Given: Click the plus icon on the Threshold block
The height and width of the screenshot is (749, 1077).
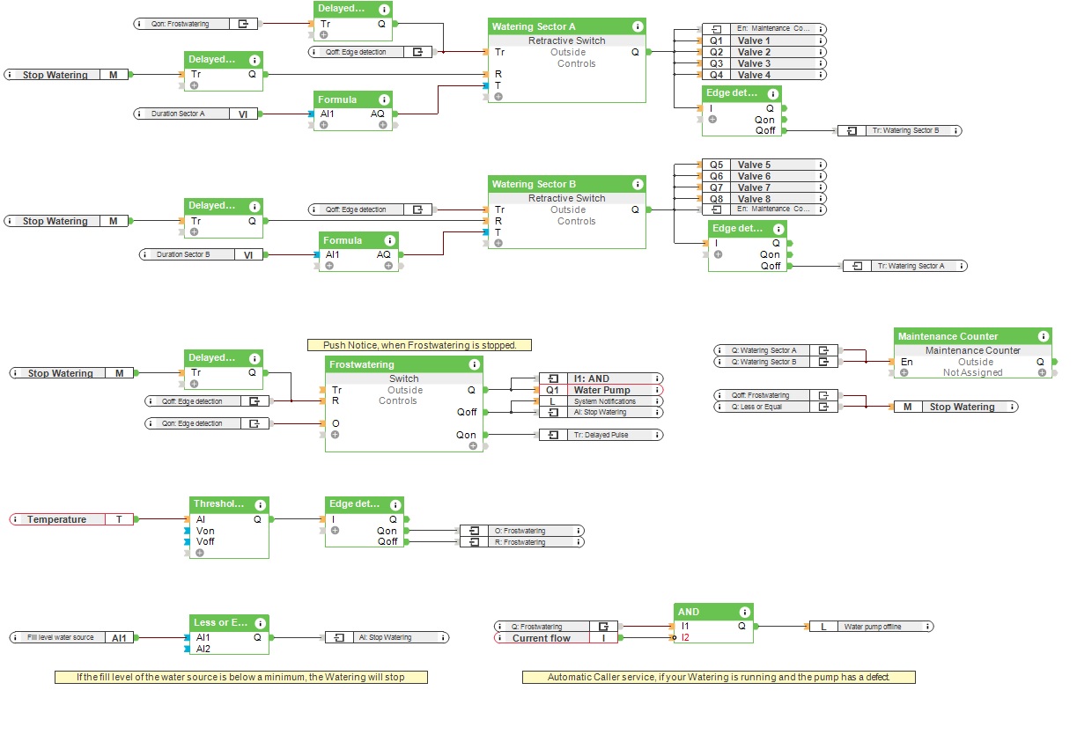Looking at the screenshot, I should [x=200, y=552].
